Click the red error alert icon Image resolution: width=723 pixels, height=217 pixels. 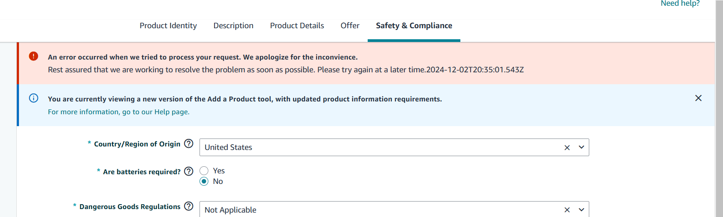click(34, 56)
